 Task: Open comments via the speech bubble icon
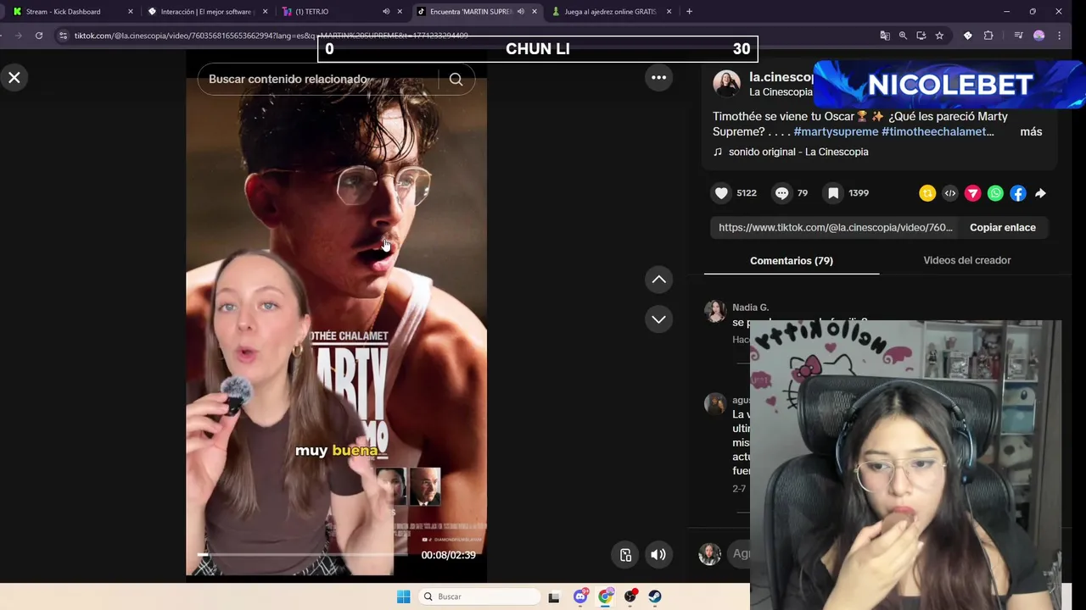point(781,193)
